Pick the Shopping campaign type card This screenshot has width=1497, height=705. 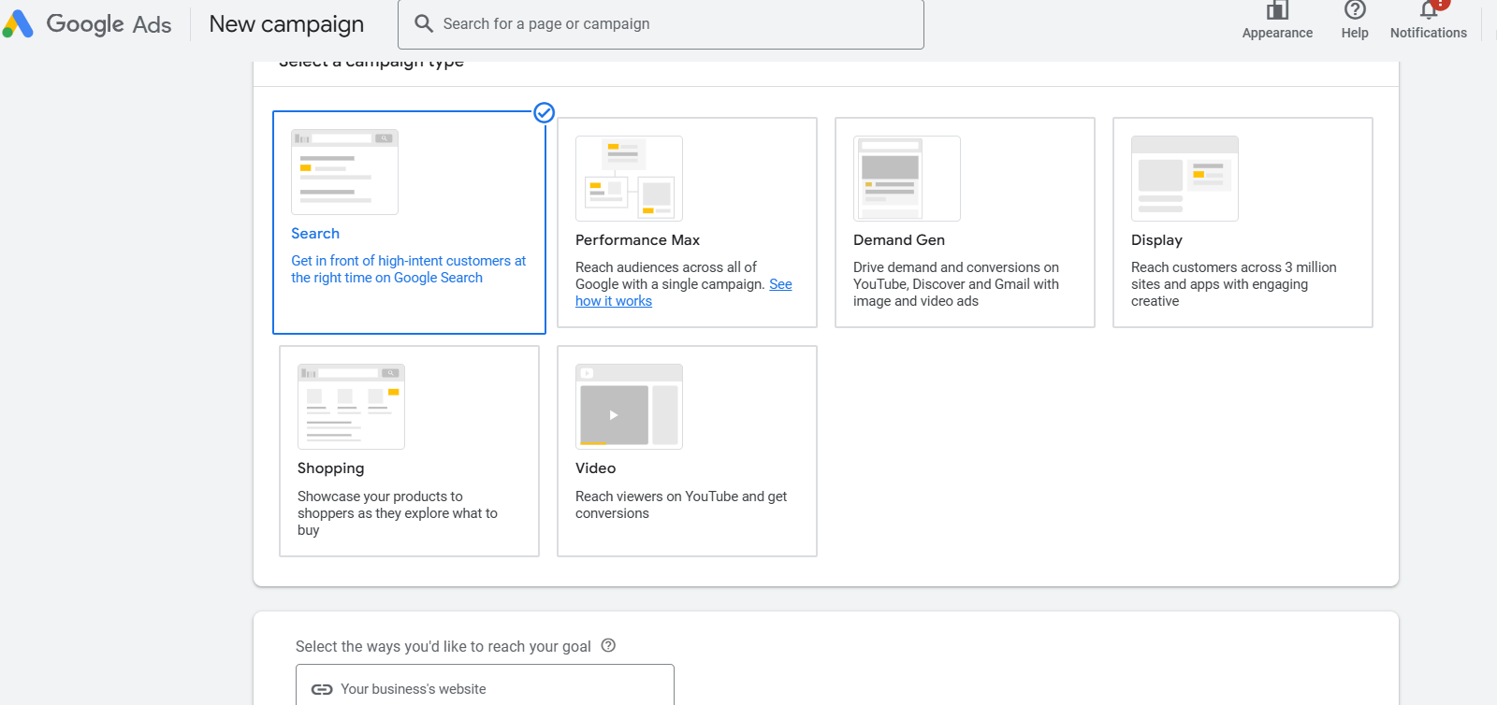[409, 468]
